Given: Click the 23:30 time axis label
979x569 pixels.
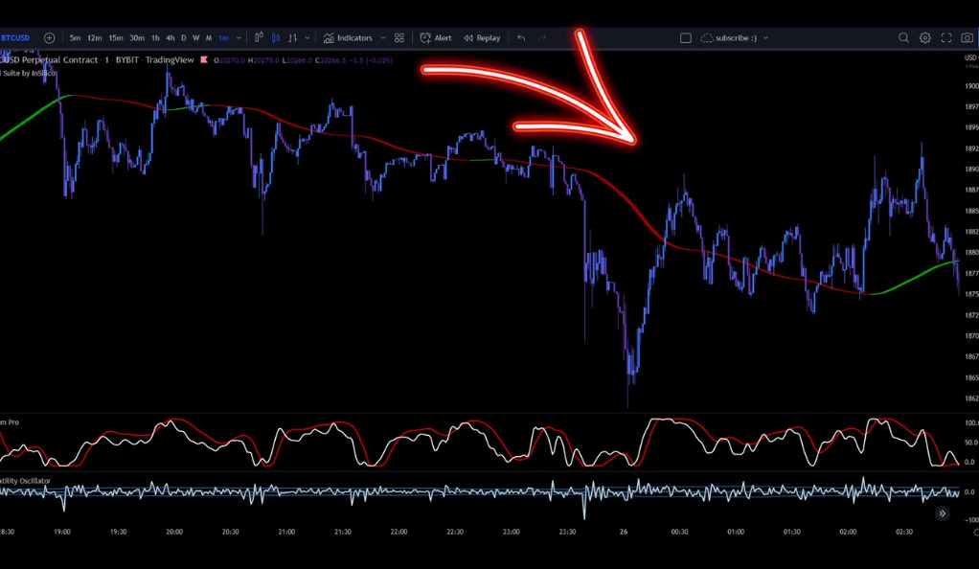Looking at the screenshot, I should pyautogui.click(x=567, y=532).
